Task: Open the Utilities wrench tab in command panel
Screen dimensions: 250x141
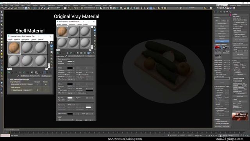Action: pos(230,12)
